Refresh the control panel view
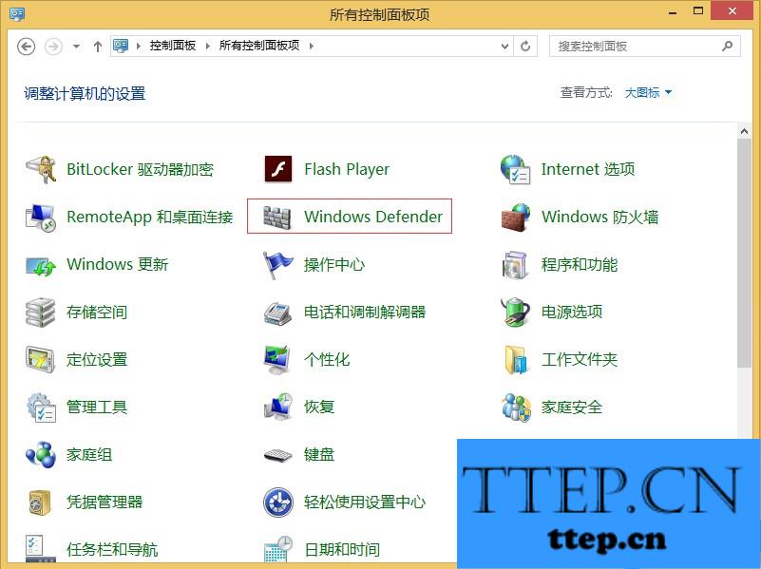 point(525,47)
